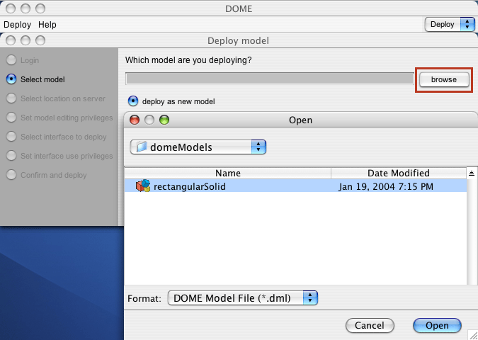Open the Help menu

pos(47,24)
